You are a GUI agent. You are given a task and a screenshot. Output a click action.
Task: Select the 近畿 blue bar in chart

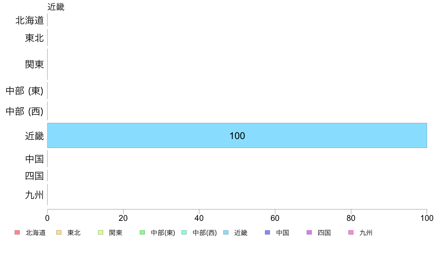point(237,135)
